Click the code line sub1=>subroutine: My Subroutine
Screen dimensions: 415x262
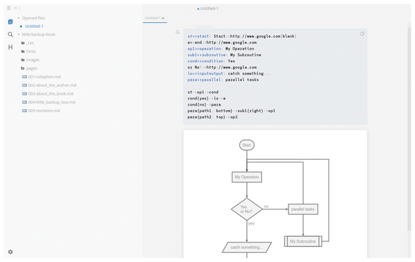[x=224, y=55]
